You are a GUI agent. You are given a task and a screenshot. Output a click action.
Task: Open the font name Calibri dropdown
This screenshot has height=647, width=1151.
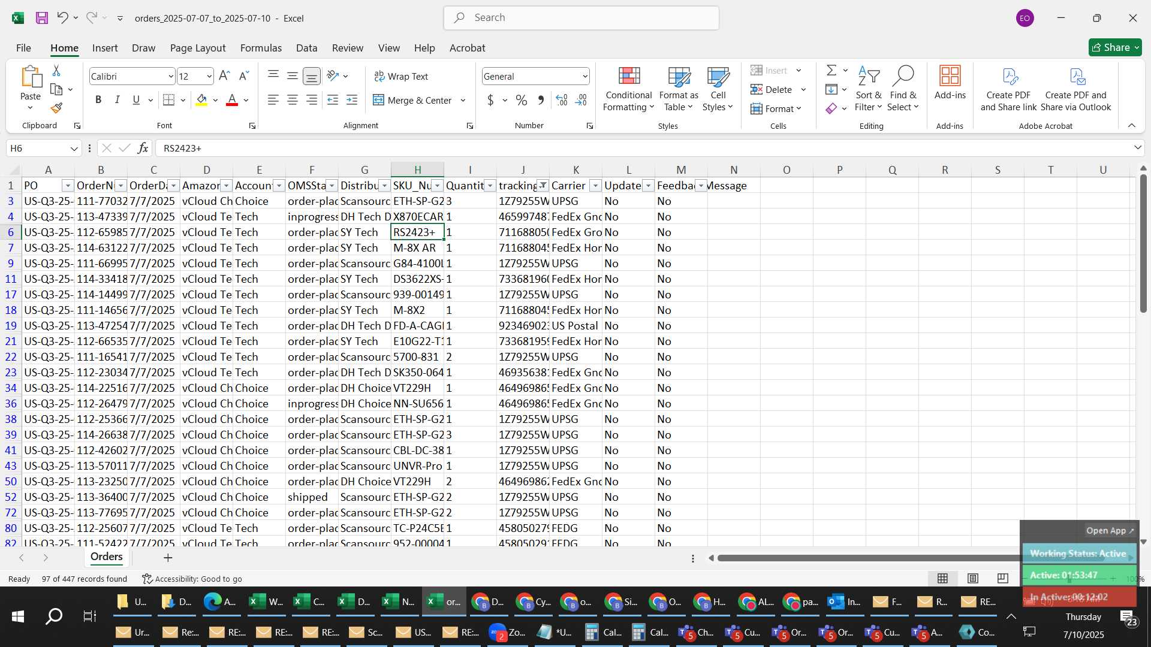[171, 76]
